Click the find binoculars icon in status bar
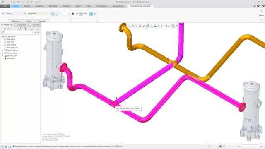The height and width of the screenshot is (149, 265). click(220, 147)
